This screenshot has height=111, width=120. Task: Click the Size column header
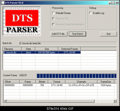coord(47,49)
